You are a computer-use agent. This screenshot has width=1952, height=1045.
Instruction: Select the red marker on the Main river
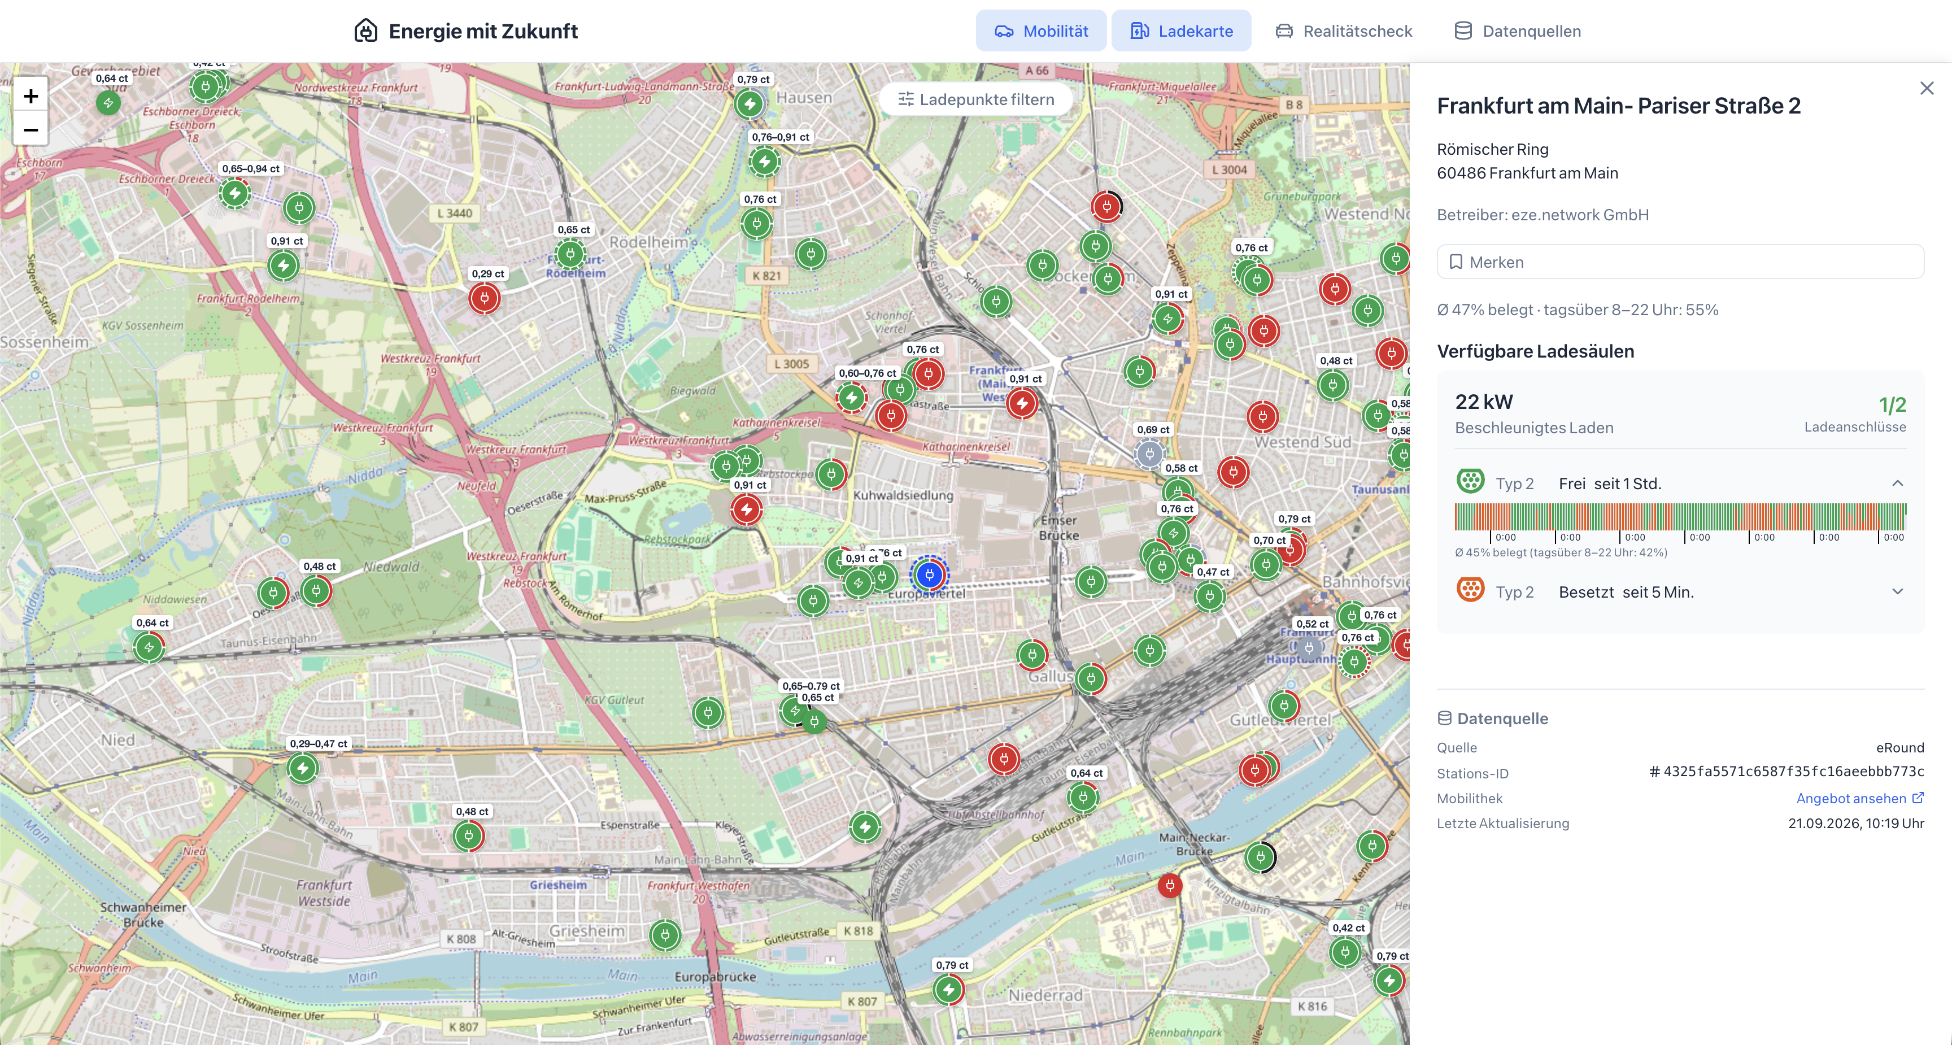1170,885
